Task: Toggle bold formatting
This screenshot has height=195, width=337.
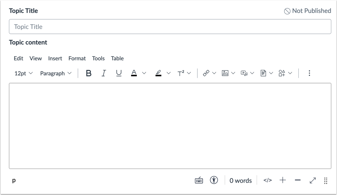Action: pyautogui.click(x=88, y=73)
